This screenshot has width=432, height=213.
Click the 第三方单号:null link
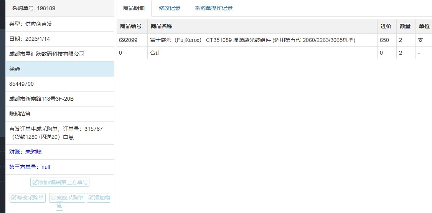[x=30, y=167]
